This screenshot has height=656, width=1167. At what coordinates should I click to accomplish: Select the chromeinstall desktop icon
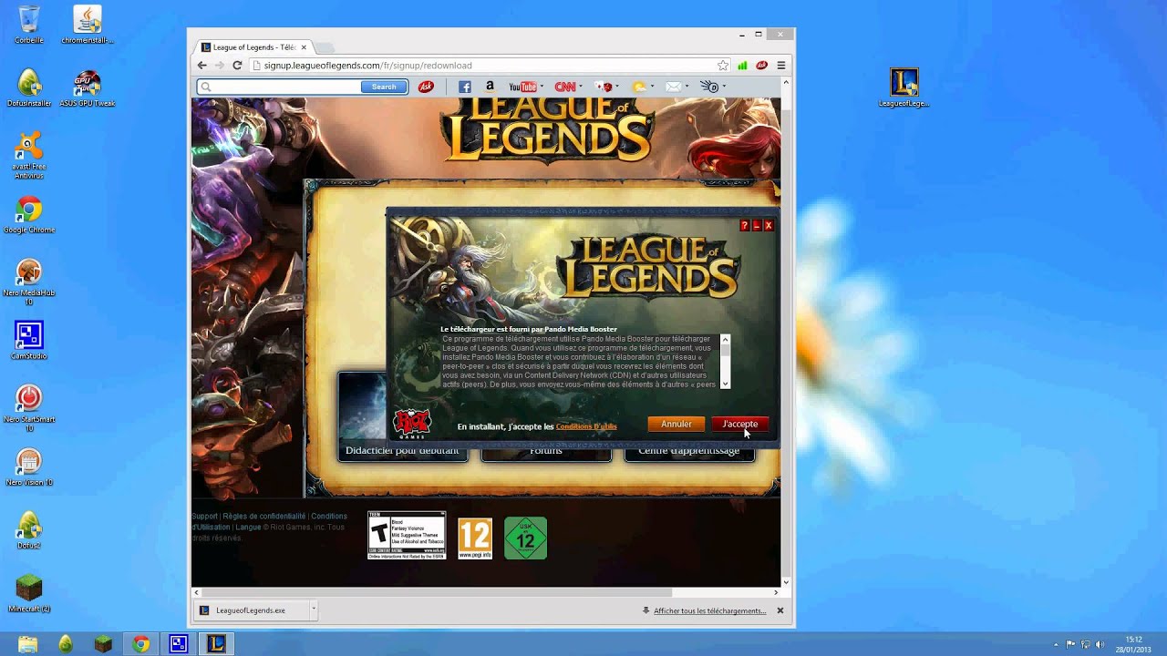click(88, 25)
